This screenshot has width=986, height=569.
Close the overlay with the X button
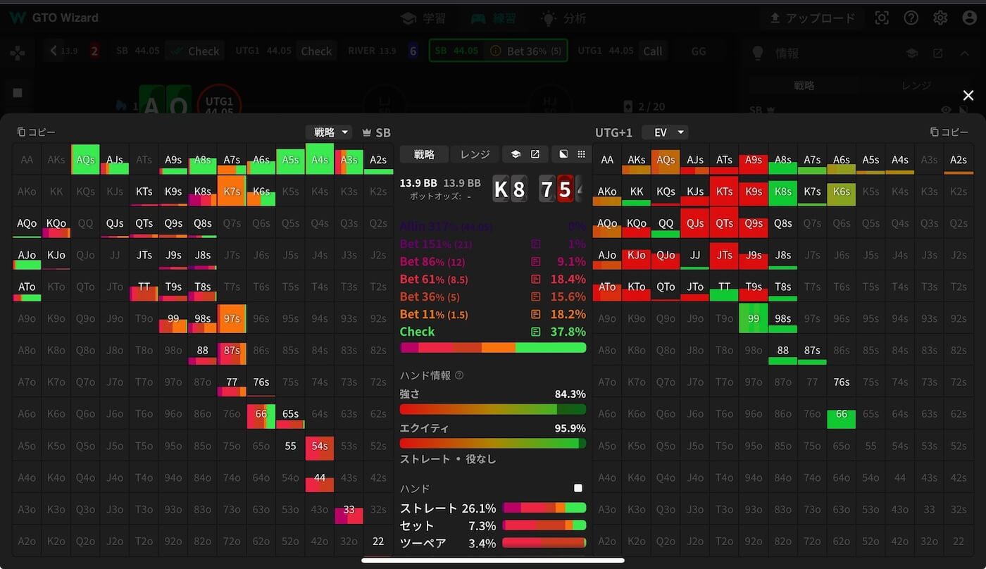click(x=968, y=95)
